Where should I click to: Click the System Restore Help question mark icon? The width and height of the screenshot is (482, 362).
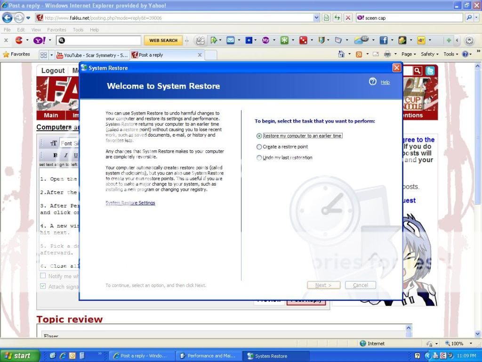click(x=373, y=82)
